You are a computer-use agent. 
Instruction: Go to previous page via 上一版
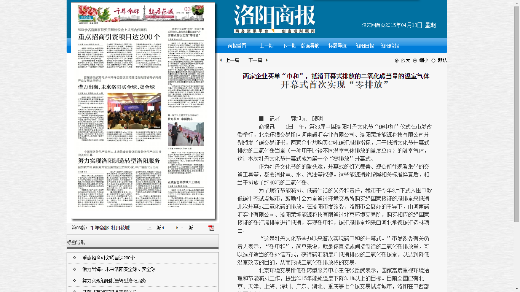tap(154, 228)
